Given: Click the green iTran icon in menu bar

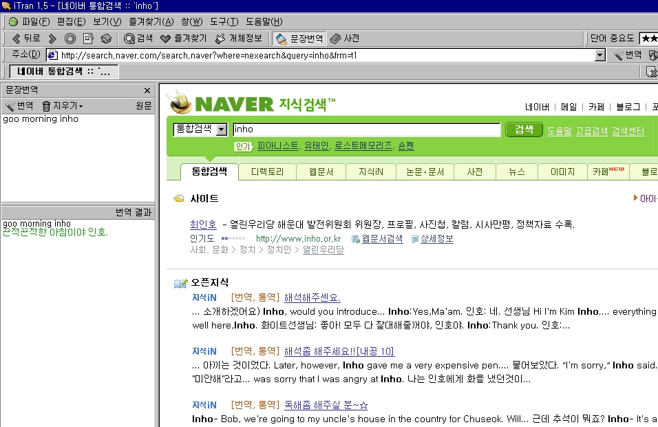Looking at the screenshot, I should coord(14,21).
